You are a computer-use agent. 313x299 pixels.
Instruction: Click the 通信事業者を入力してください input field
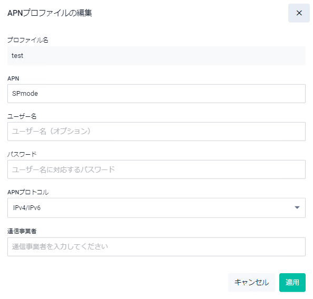pyautogui.click(x=156, y=247)
